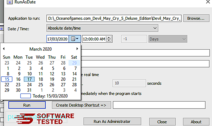Click the date field showing 17/03/2020
212x126 pixels.
(58, 39)
